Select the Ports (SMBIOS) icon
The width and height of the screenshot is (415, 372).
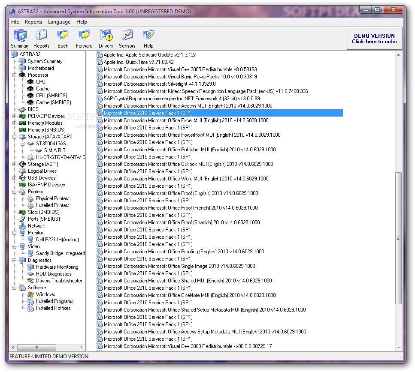[x=22, y=219]
